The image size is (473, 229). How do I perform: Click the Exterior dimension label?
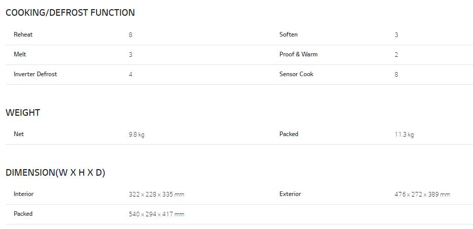tap(290, 194)
